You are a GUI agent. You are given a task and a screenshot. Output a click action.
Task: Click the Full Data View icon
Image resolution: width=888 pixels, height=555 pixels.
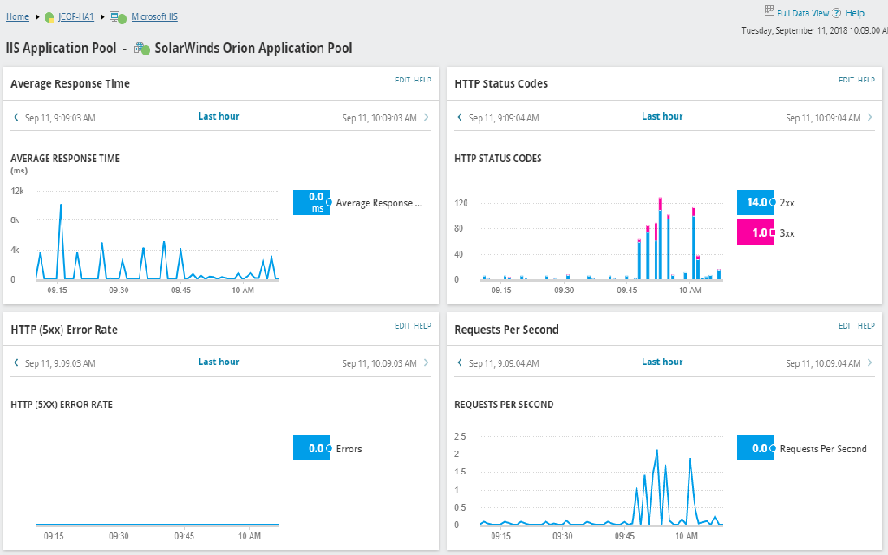768,11
